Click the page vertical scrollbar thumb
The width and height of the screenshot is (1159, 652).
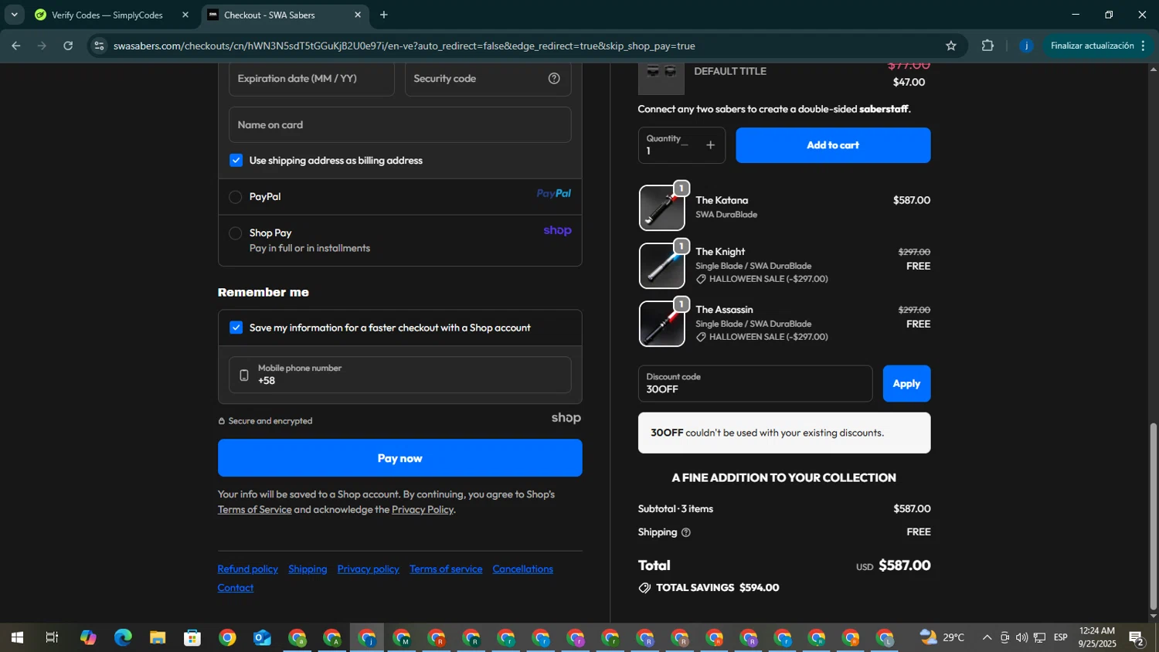[x=1153, y=516]
